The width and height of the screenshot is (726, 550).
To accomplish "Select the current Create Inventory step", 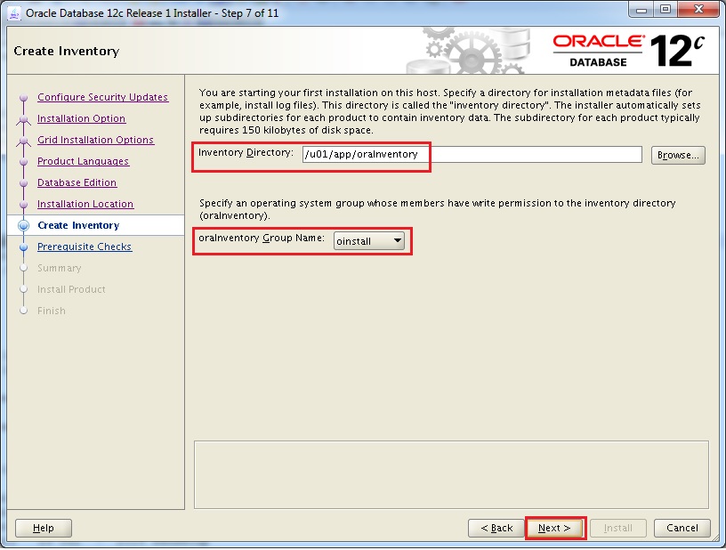I will 78,225.
